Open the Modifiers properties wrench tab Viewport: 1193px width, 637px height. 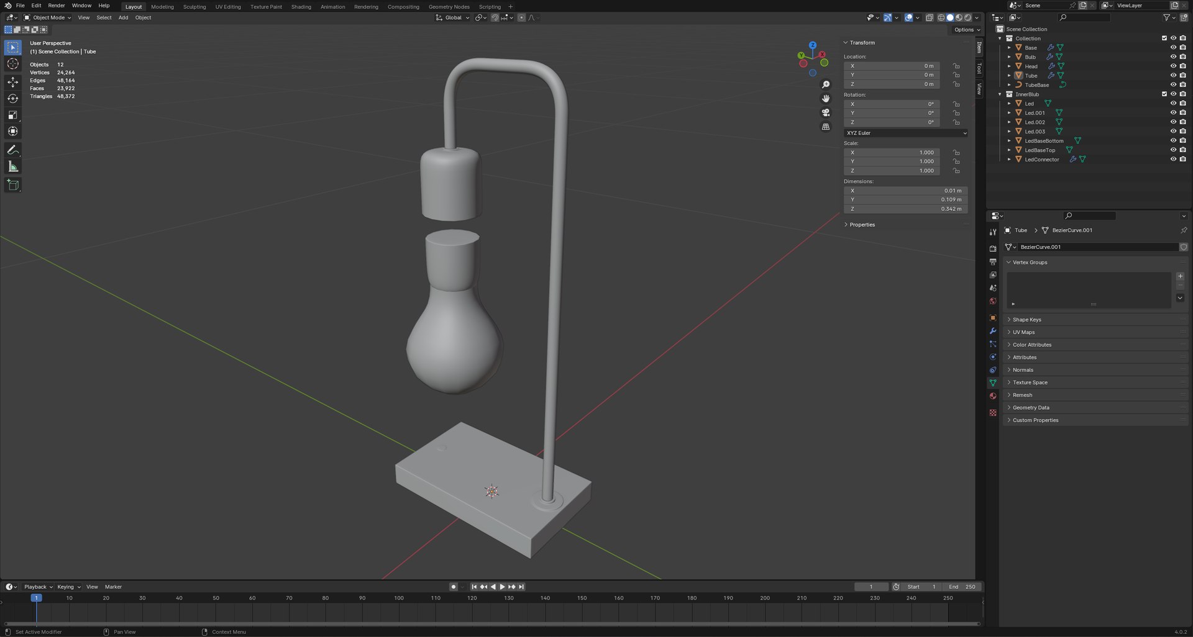pyautogui.click(x=993, y=331)
